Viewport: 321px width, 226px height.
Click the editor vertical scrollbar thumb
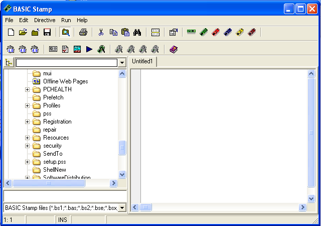311,133
